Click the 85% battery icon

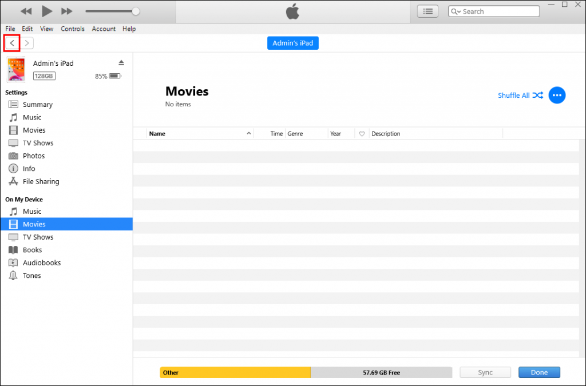point(115,76)
